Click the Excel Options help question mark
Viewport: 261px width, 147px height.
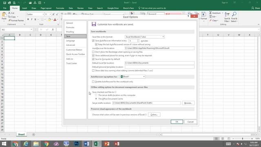(188, 16)
